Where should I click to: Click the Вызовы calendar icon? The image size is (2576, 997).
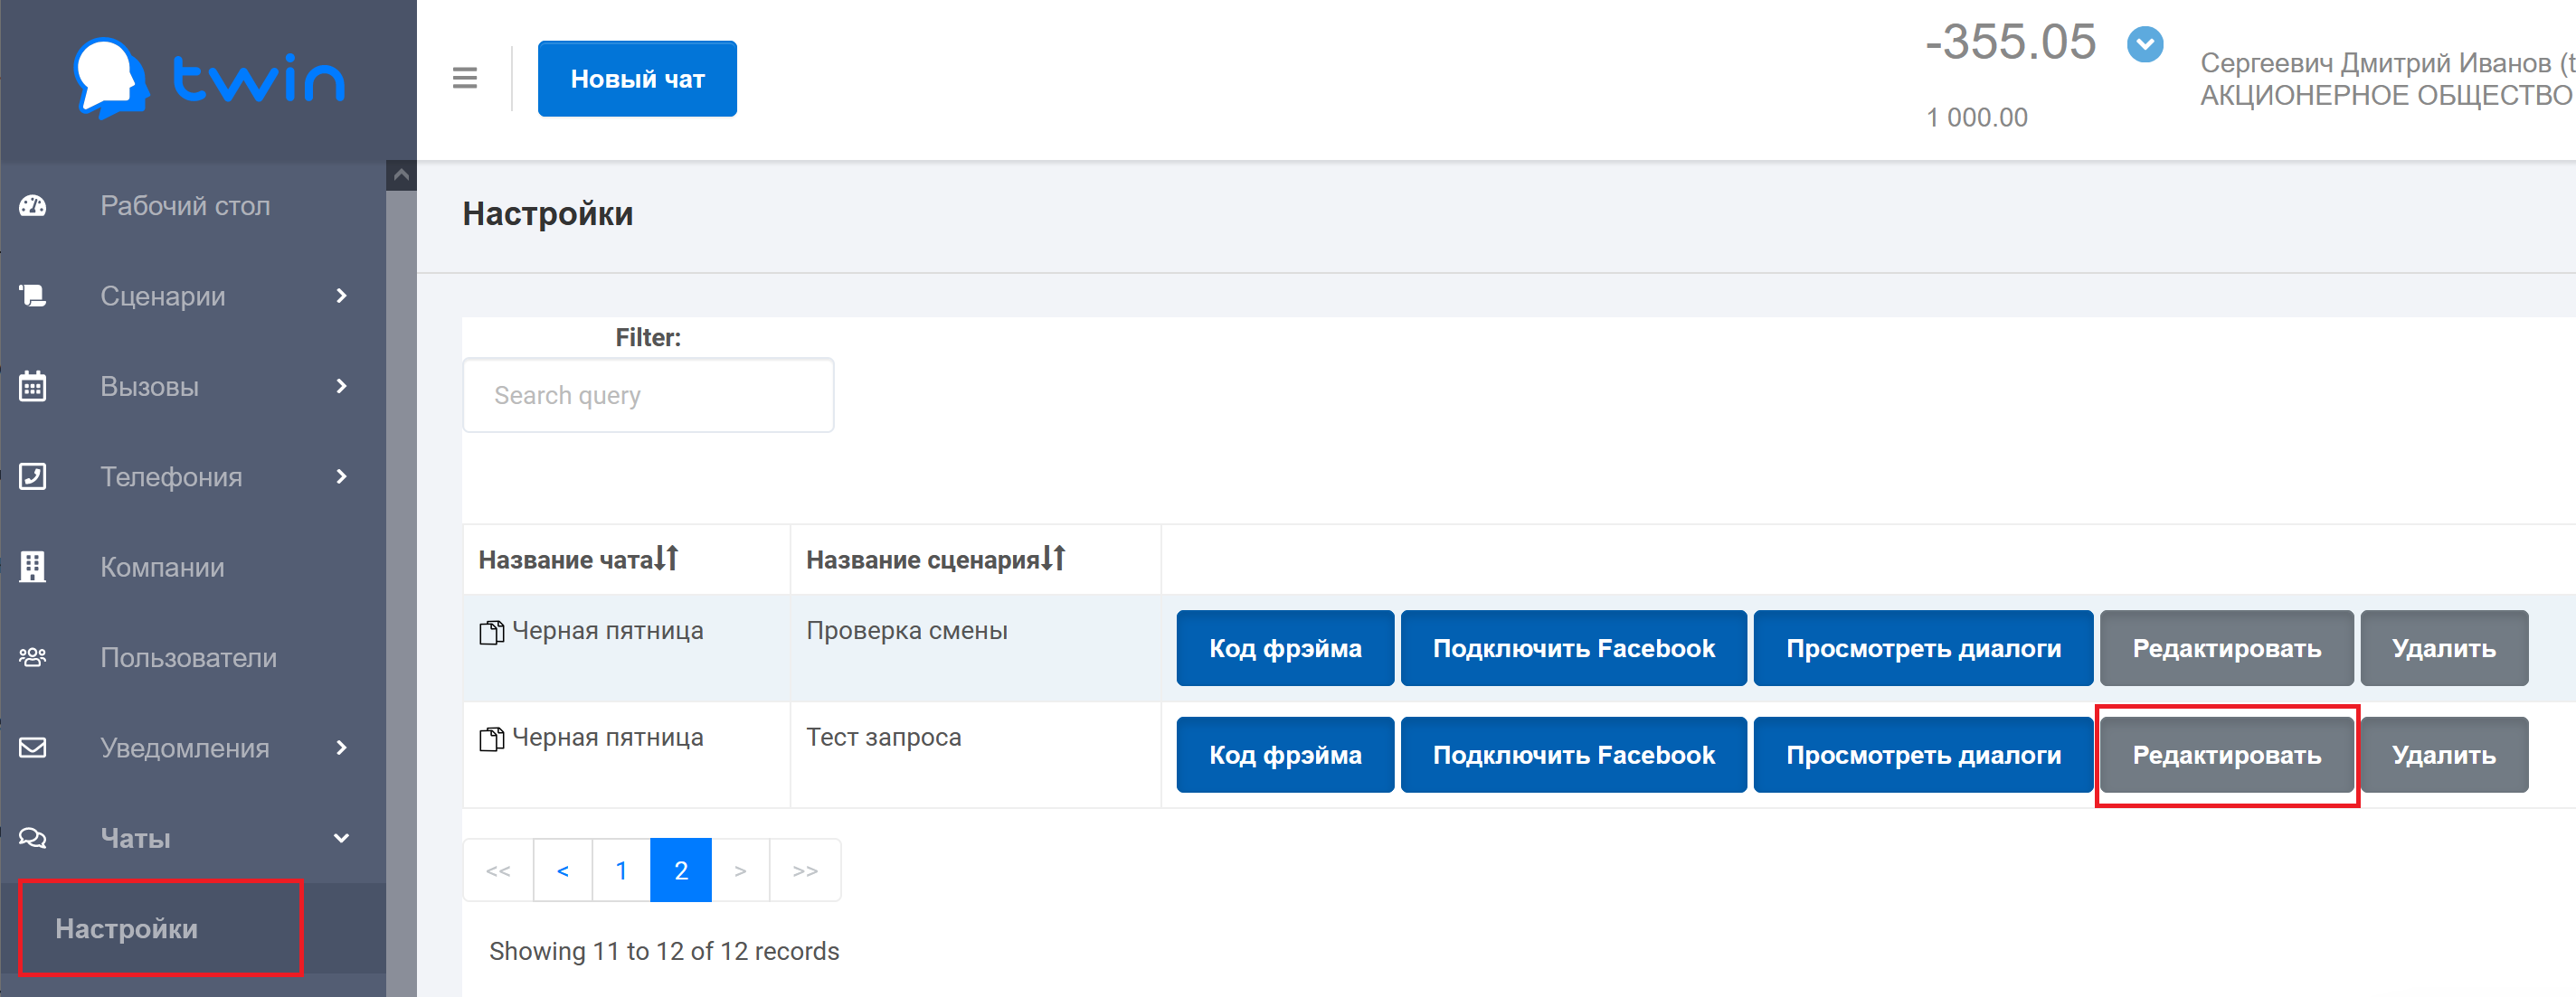point(33,387)
